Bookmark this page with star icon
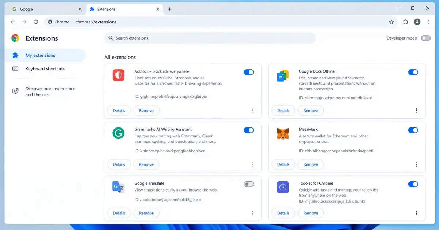 (391, 22)
